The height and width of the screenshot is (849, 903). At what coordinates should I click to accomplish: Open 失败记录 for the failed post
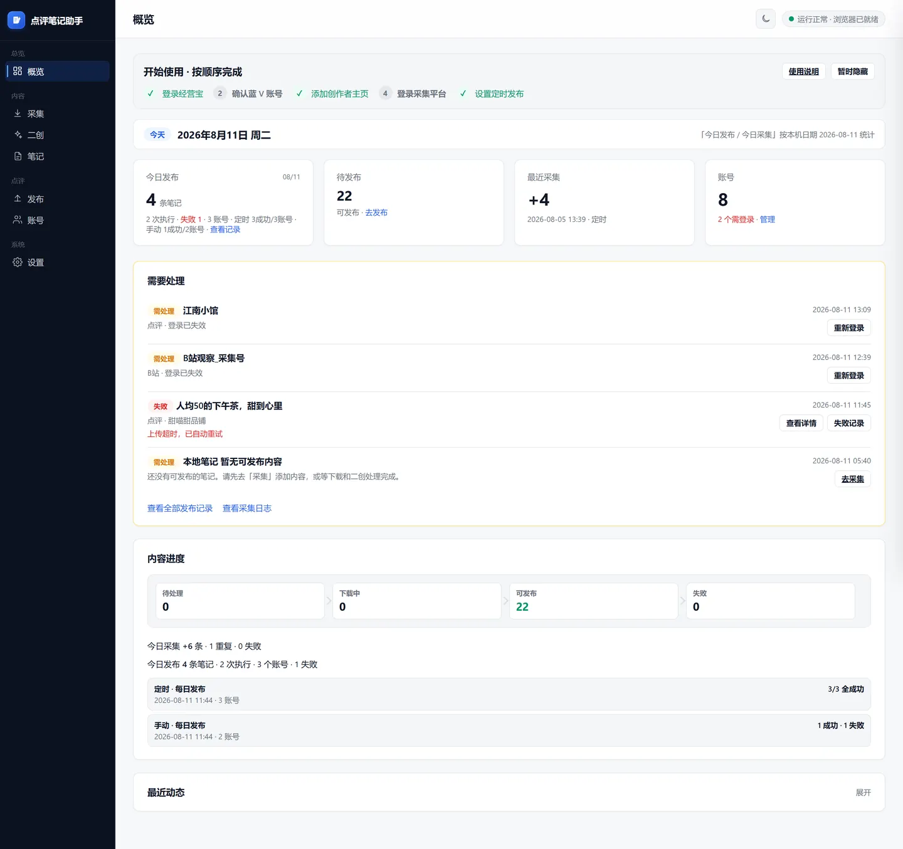[x=849, y=423]
